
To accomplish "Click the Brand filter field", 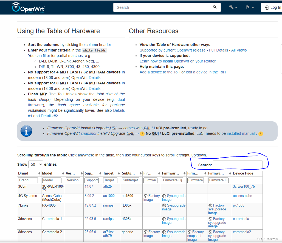I will pos(28,180).
